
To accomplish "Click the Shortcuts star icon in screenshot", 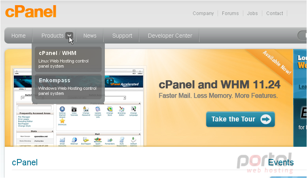I will tap(62, 121).
